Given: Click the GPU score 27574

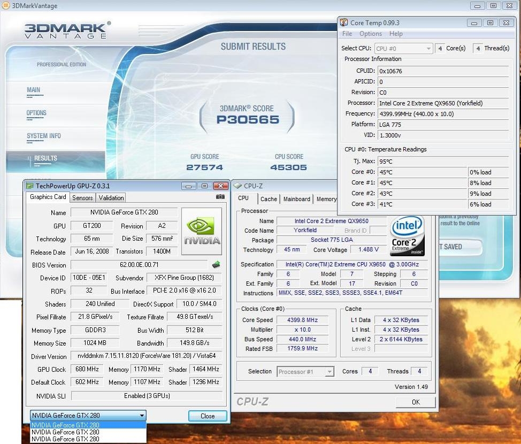Looking at the screenshot, I should [x=204, y=167].
